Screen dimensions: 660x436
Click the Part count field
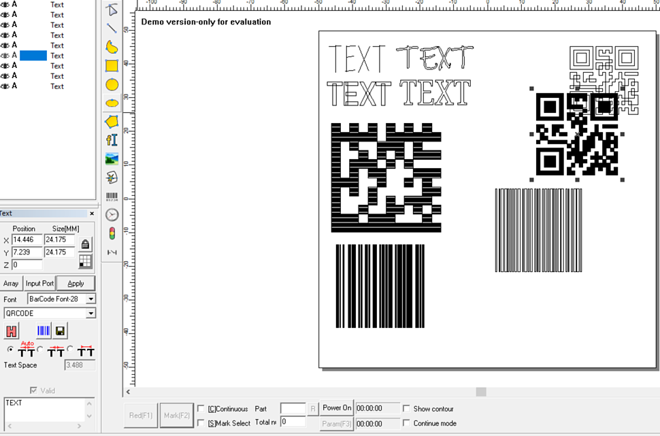pyautogui.click(x=293, y=409)
